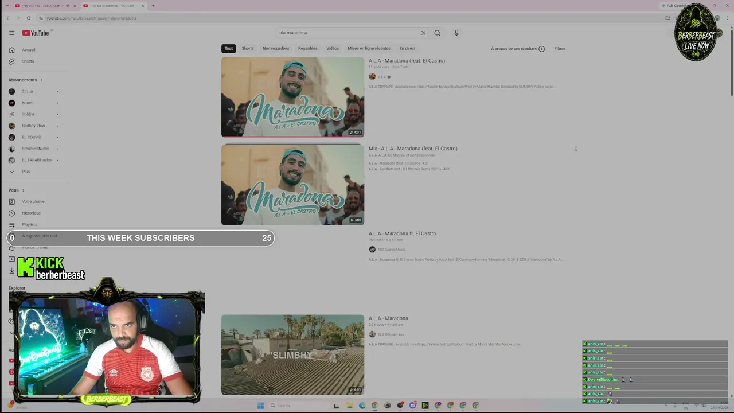The width and height of the screenshot is (734, 413).
Task: Open the Mix playlist Maradona thumbnail
Action: [x=292, y=185]
